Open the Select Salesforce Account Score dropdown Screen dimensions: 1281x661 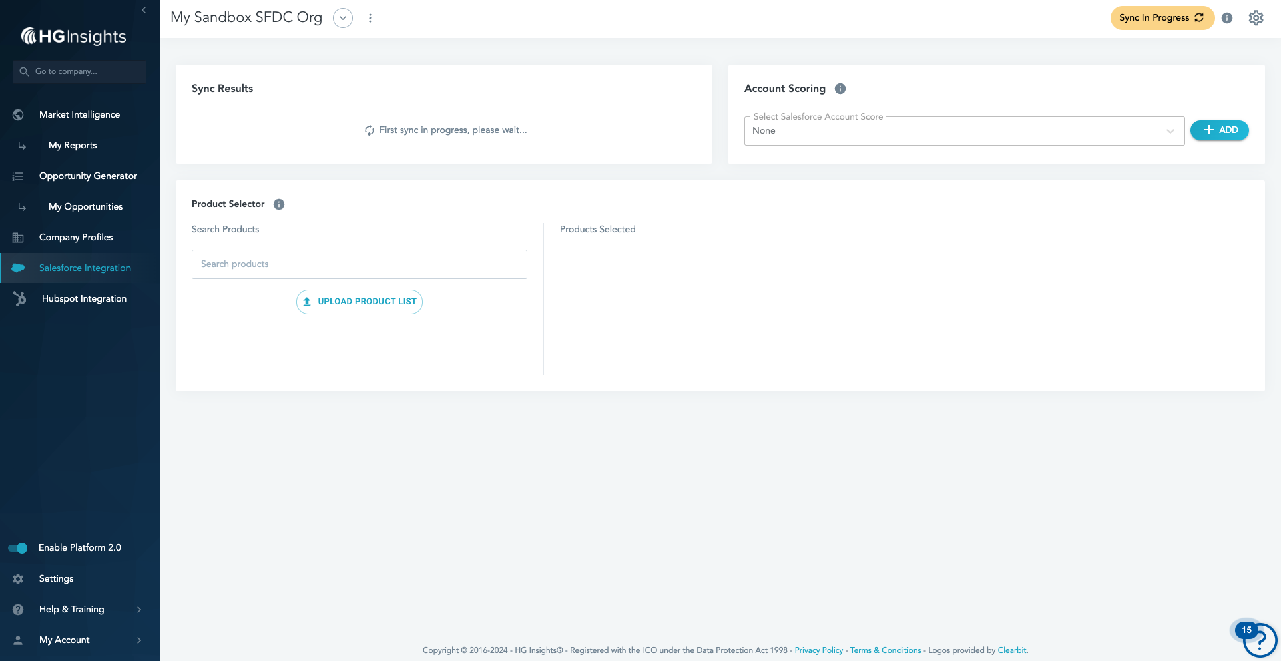click(x=964, y=130)
